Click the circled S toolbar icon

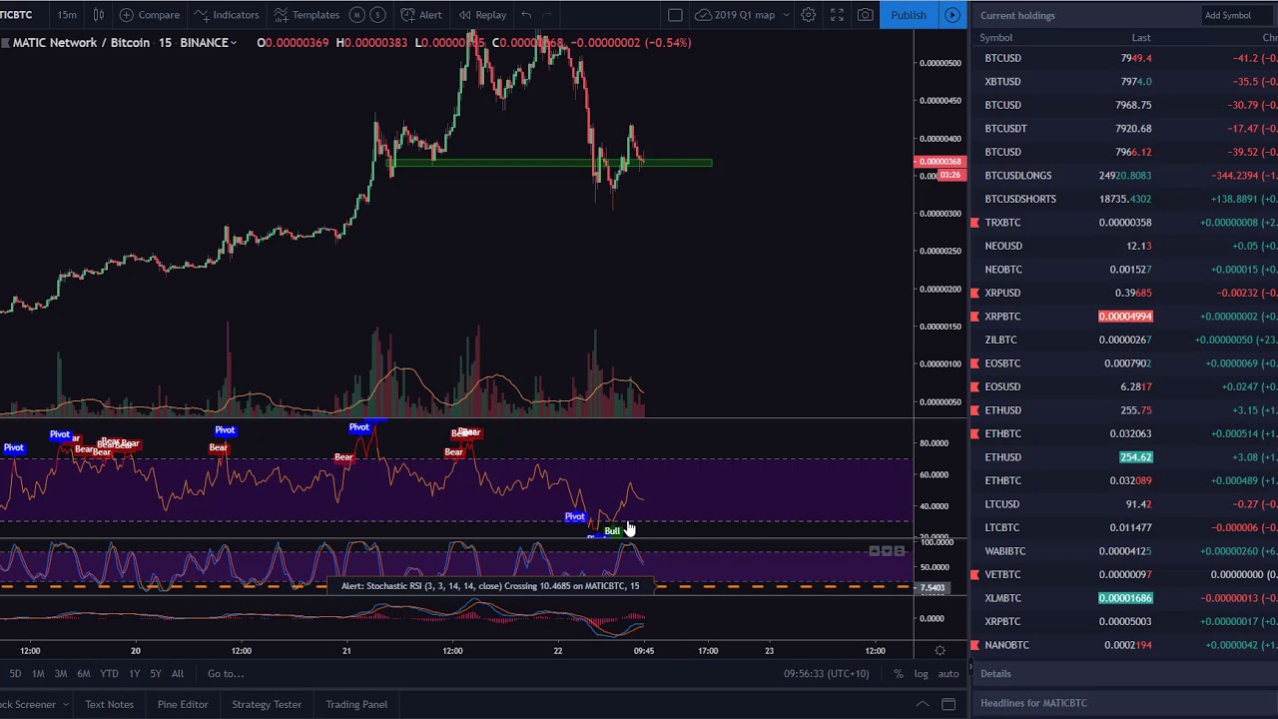(377, 15)
